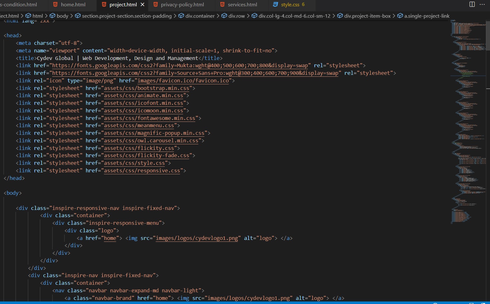Follow the Mukta Google Fonts link
This screenshot has width=490, height=304.
pyautogui.click(x=180, y=66)
